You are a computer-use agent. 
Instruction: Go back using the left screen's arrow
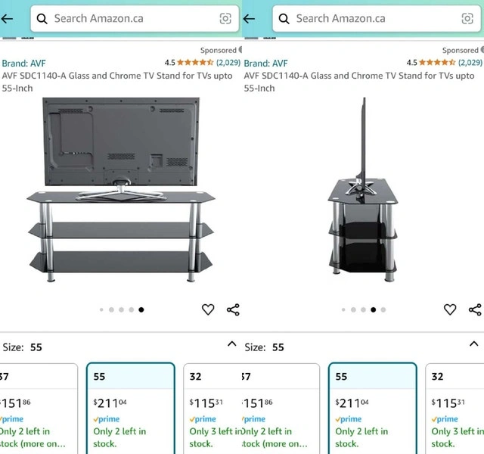coord(8,19)
